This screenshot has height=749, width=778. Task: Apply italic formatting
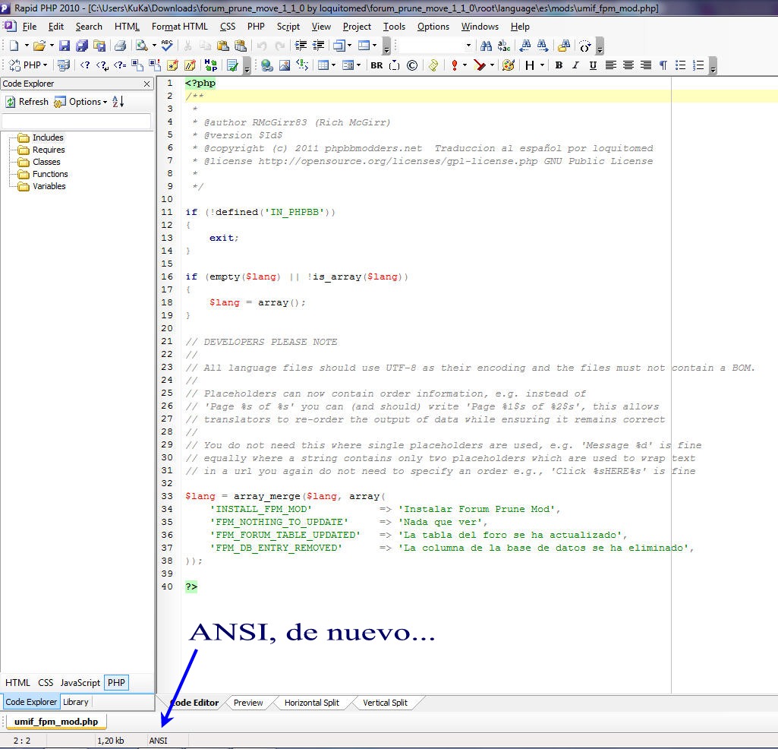click(575, 65)
